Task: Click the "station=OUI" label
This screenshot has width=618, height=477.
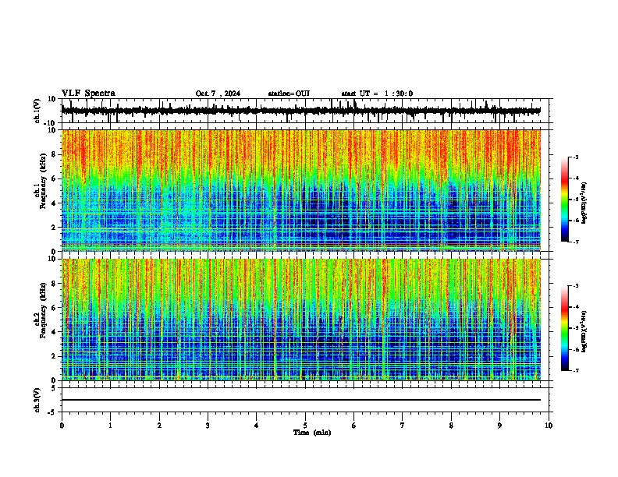Action: pos(289,94)
